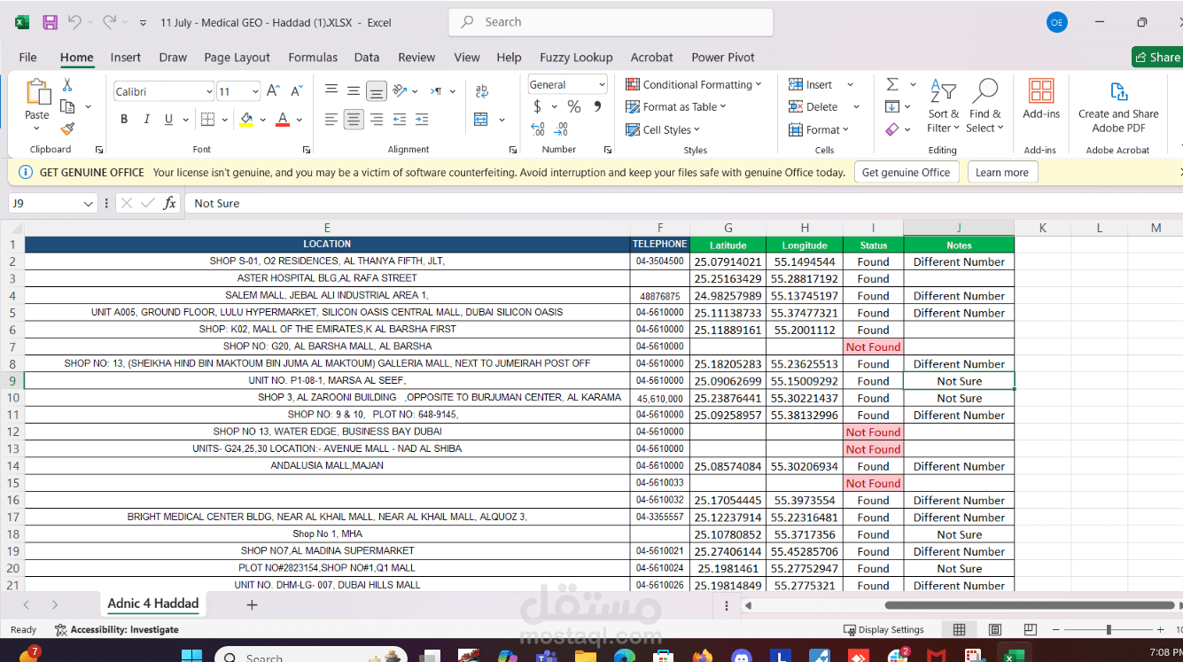Switch to the Page Layout tab
Image resolution: width=1183 pixels, height=662 pixels.
(x=237, y=58)
